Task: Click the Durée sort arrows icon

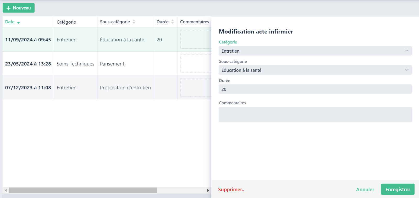Action: (x=173, y=22)
